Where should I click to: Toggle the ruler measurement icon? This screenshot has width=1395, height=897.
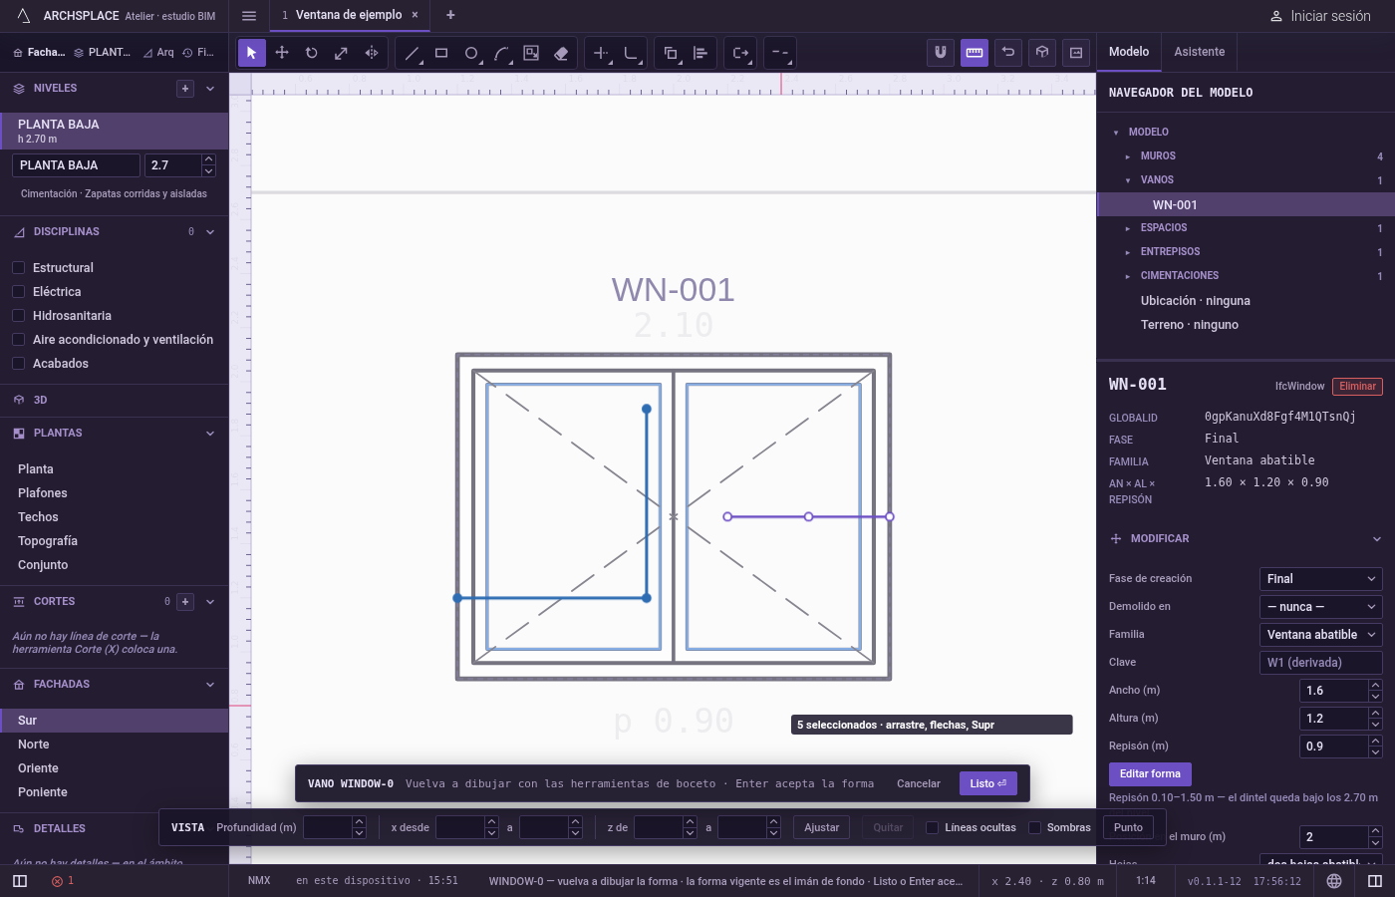point(975,53)
